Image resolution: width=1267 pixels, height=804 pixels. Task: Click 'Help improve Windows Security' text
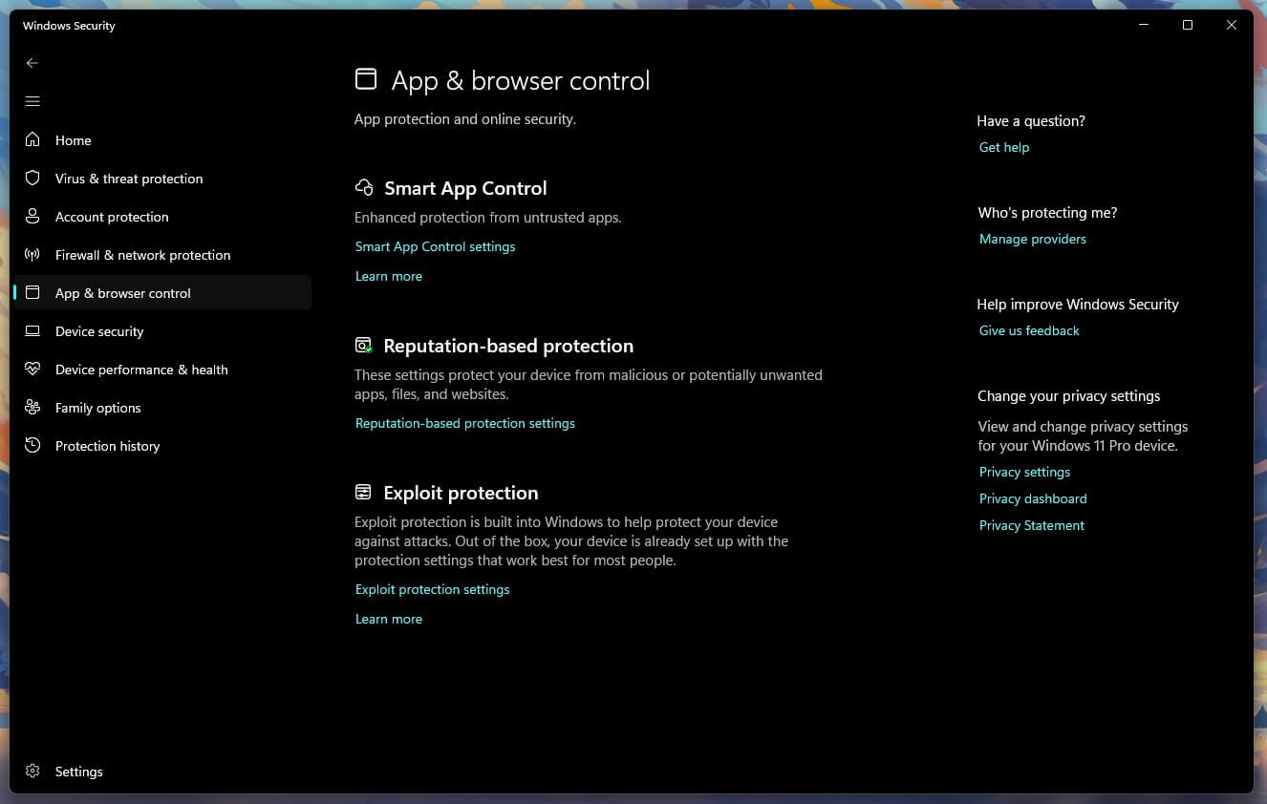tap(1078, 305)
